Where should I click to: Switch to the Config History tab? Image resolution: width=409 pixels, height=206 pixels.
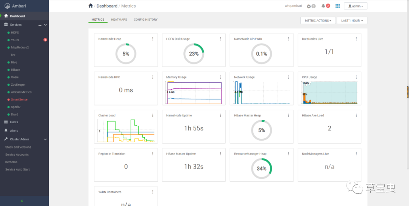(145, 20)
